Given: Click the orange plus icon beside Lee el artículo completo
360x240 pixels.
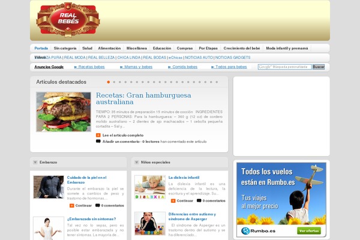Looking at the screenshot, I should pyautogui.click(x=98, y=135).
